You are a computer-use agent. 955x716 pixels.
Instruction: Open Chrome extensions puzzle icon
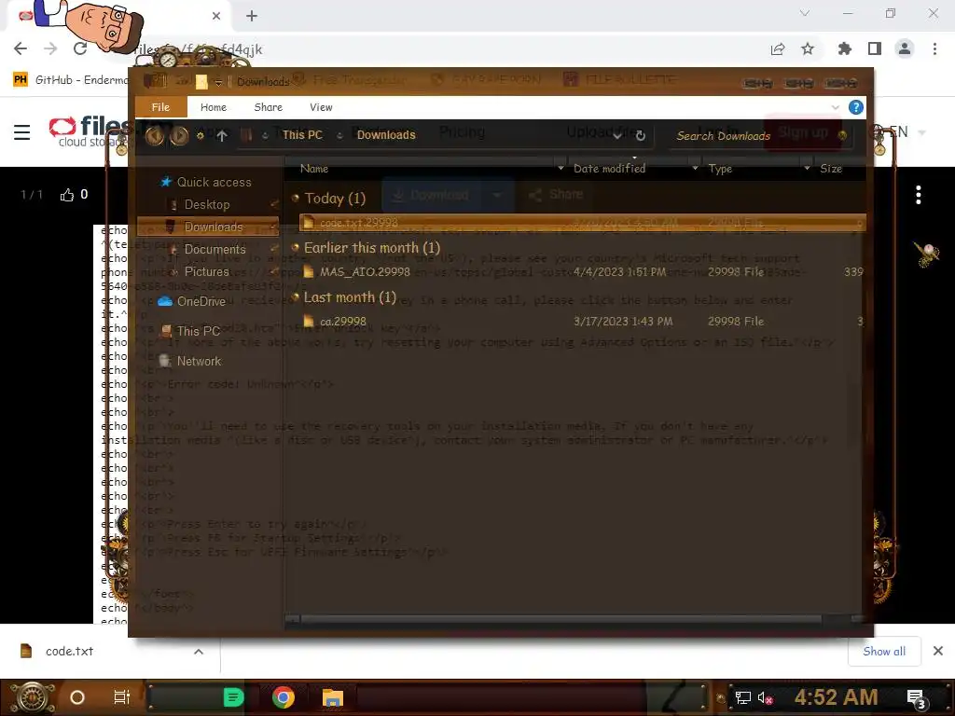845,48
